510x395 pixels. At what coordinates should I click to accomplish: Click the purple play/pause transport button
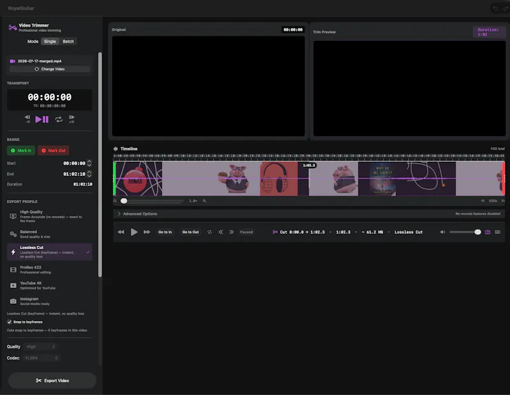click(42, 119)
